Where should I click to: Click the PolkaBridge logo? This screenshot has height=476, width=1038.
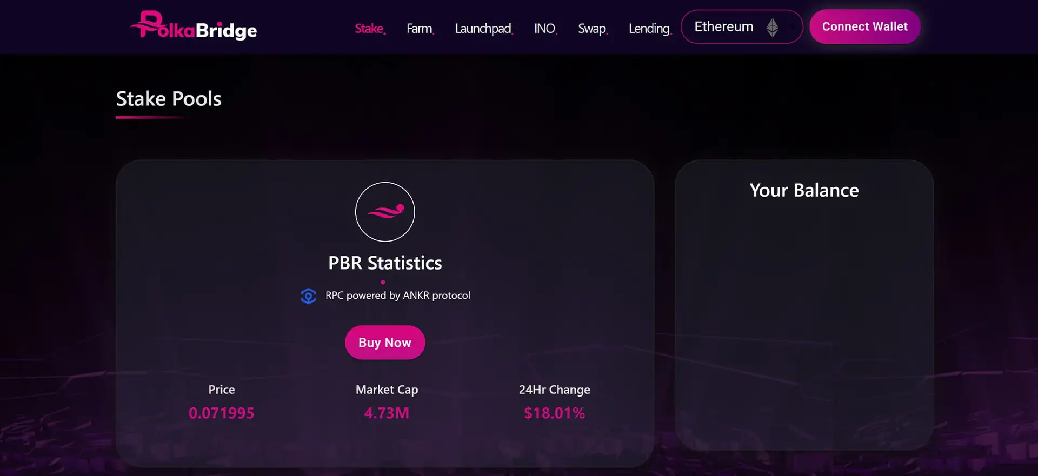coord(193,26)
